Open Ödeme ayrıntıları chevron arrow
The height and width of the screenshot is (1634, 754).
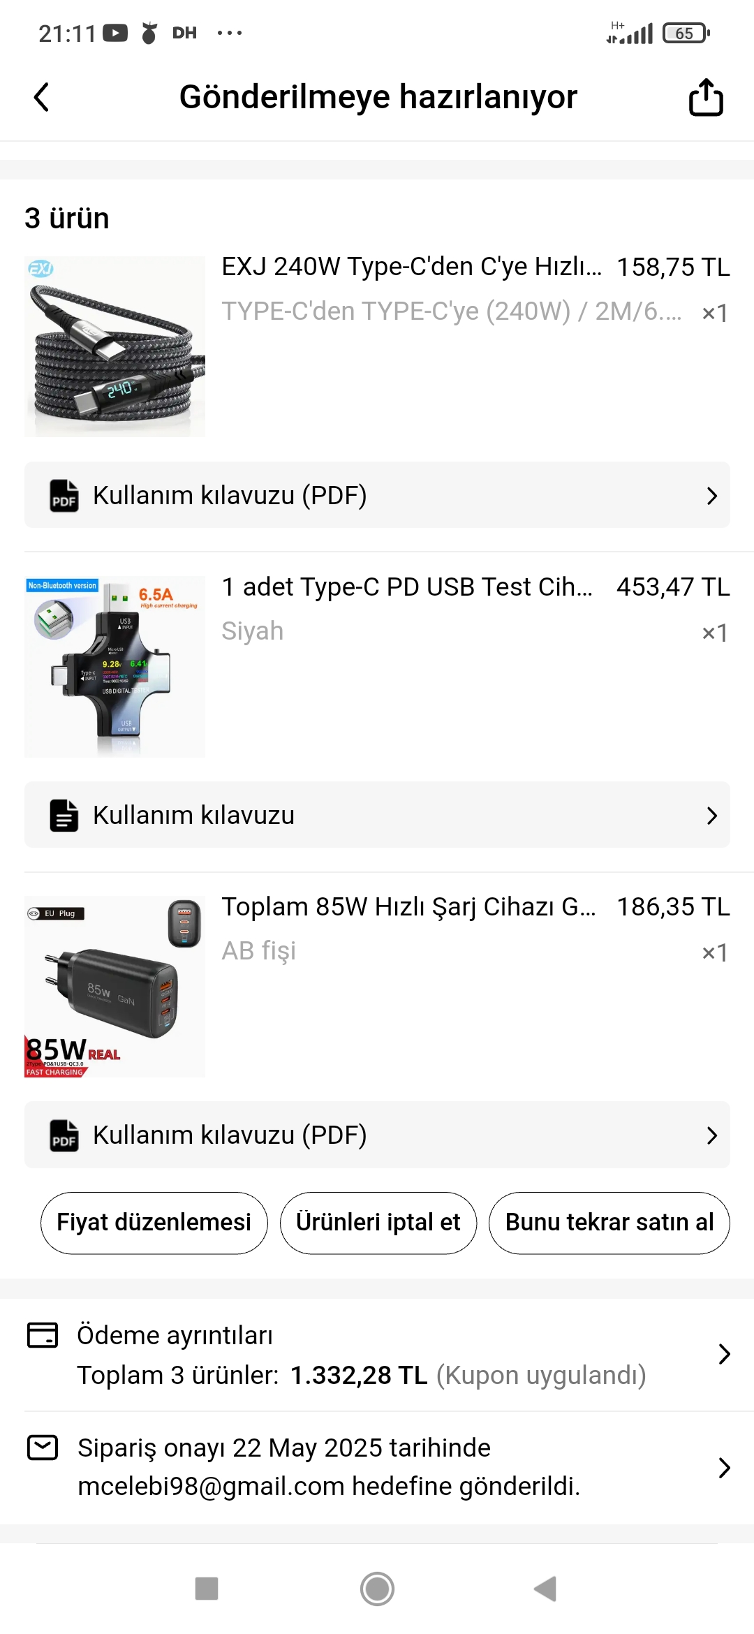click(x=725, y=1355)
